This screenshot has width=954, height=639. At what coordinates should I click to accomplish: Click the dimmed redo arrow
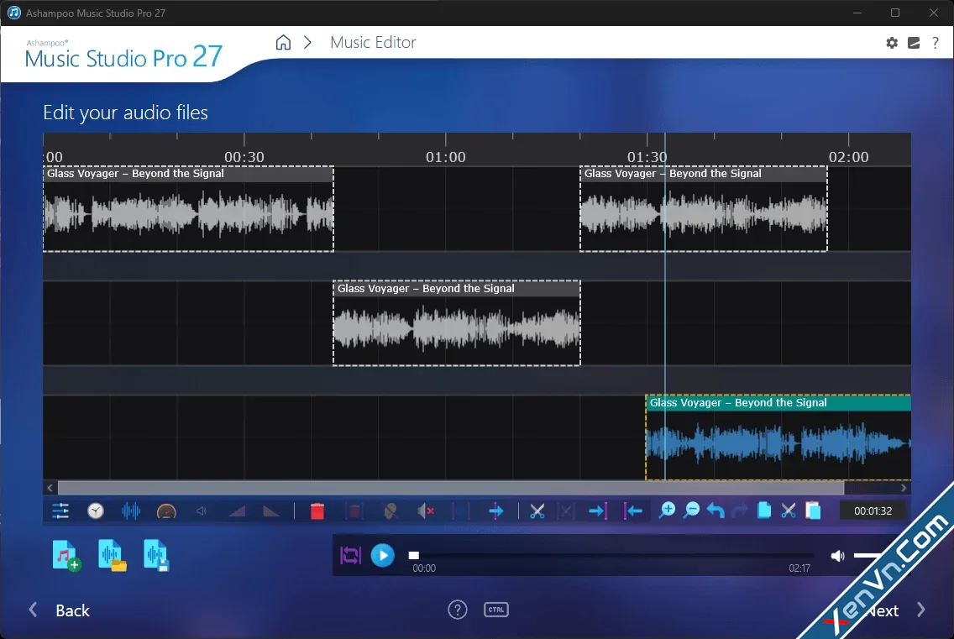[x=740, y=511]
